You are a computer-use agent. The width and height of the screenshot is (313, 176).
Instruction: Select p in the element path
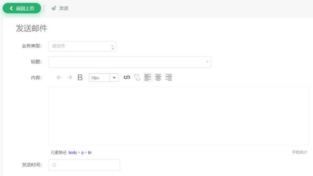point(83,153)
